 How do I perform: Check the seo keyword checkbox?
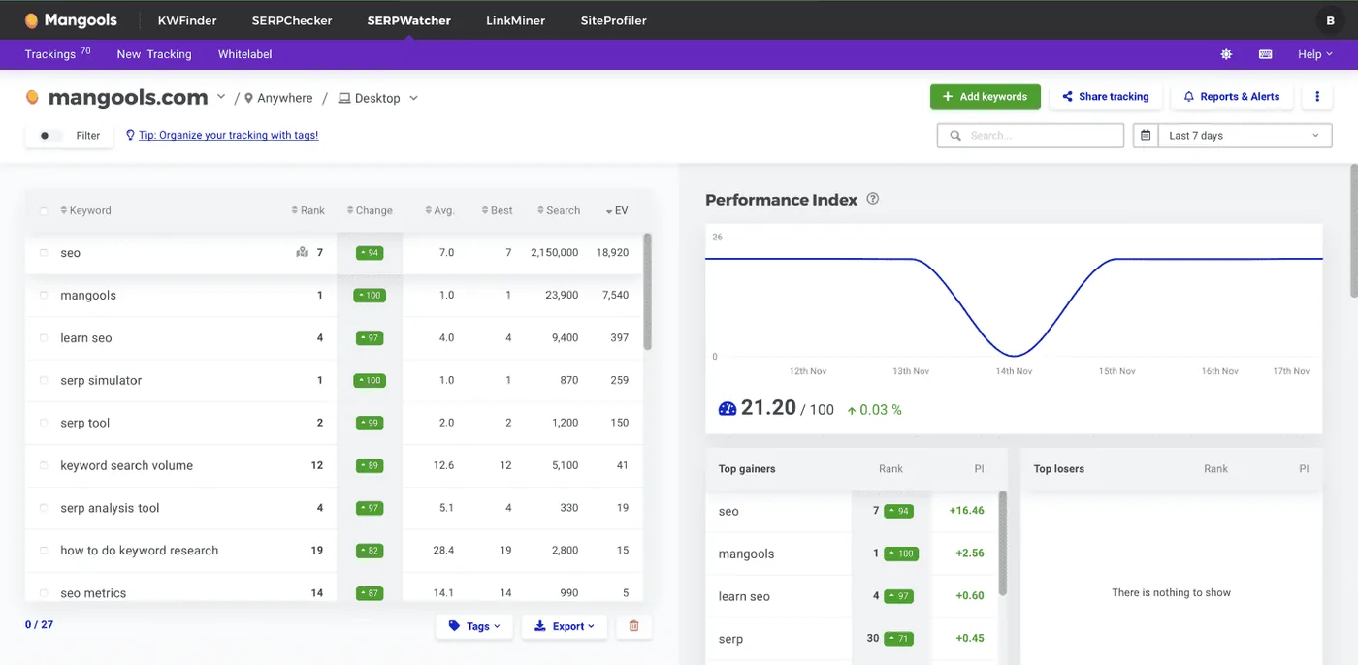[44, 252]
